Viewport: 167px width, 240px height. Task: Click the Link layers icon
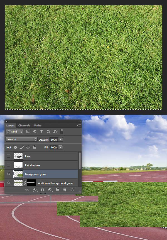(x=27, y=190)
